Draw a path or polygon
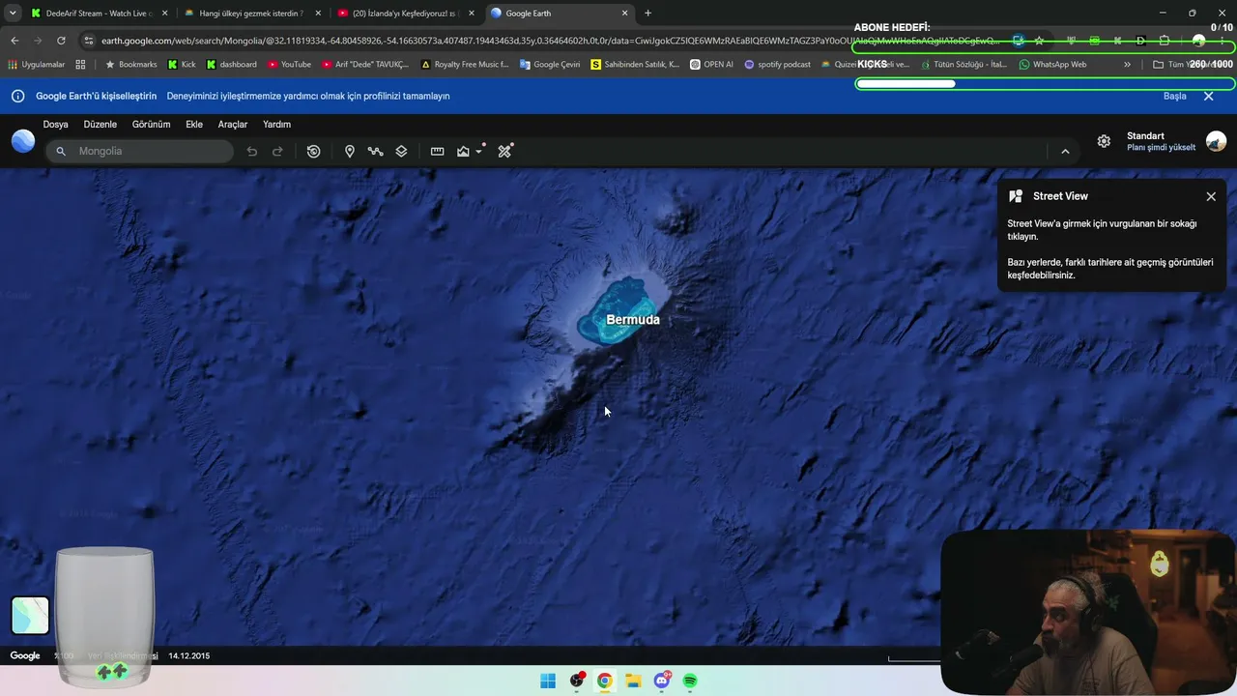The width and height of the screenshot is (1237, 696). (375, 151)
